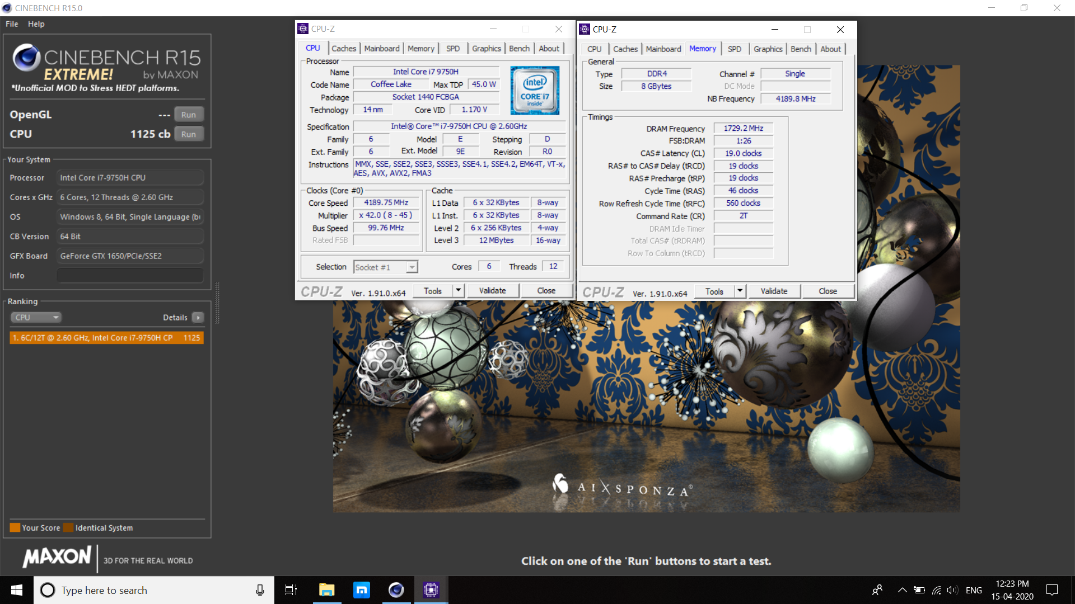Click the ENG language indicator
This screenshot has height=604, width=1075.
[974, 590]
